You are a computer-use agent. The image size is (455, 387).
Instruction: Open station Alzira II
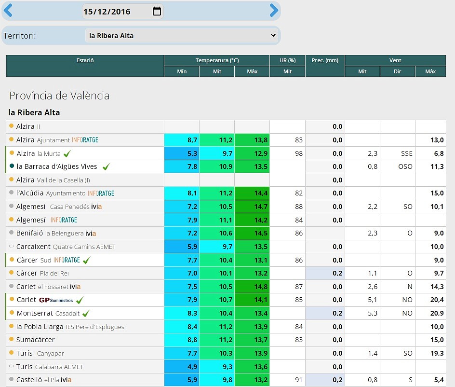(28, 126)
